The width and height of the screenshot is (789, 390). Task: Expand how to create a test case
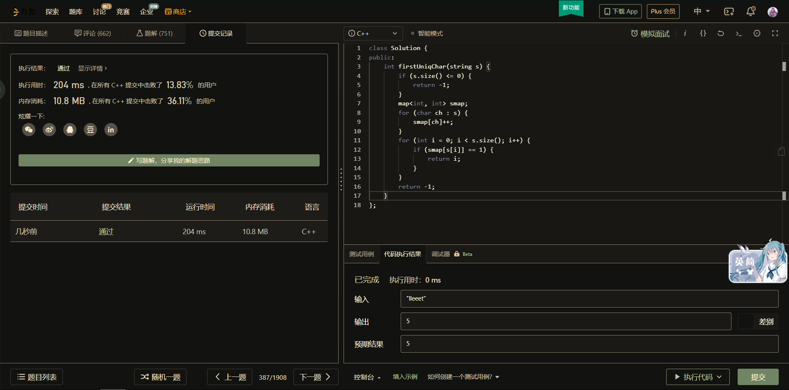point(463,377)
